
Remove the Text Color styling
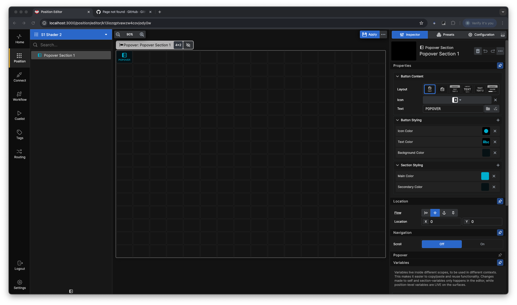pyautogui.click(x=495, y=142)
